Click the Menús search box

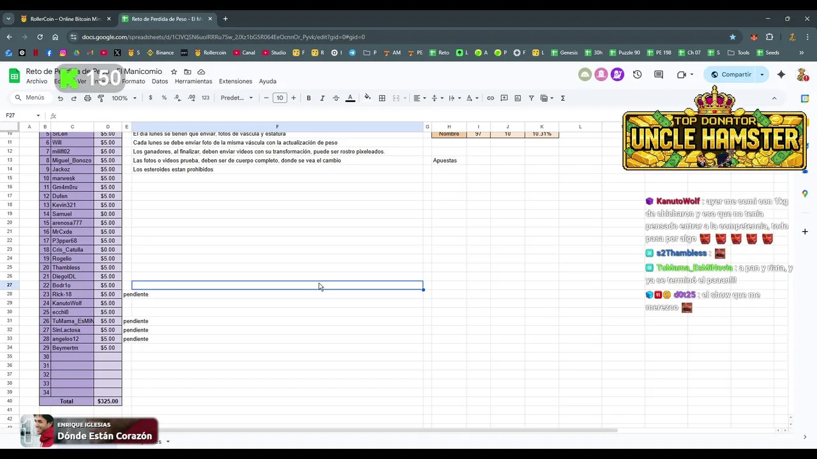coord(29,98)
